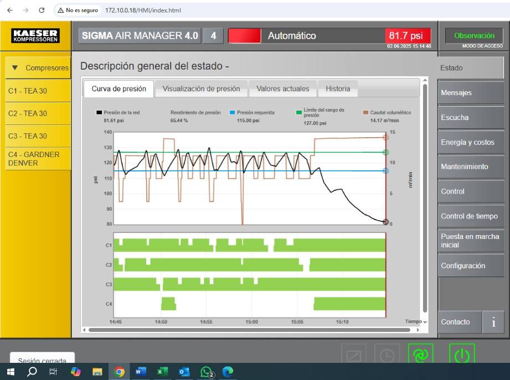Click the green power button icon
The height and width of the screenshot is (380, 510).
(x=462, y=355)
